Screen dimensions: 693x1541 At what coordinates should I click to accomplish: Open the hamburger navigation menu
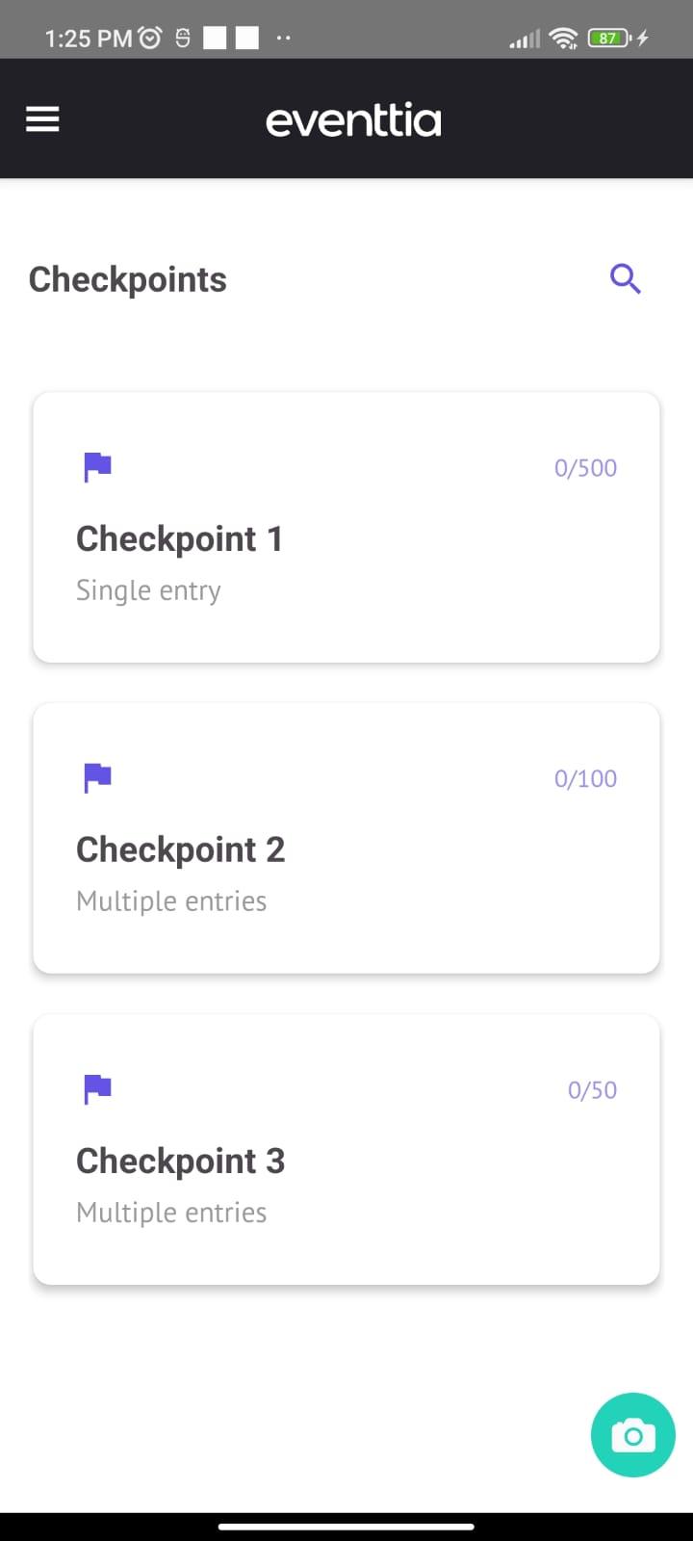(x=42, y=119)
